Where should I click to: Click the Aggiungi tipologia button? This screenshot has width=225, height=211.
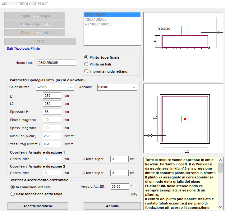[34, 16]
